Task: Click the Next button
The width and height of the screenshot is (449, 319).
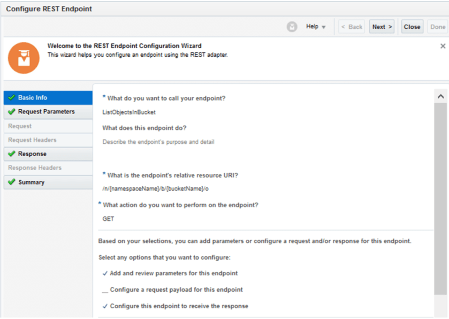Action: [x=382, y=26]
